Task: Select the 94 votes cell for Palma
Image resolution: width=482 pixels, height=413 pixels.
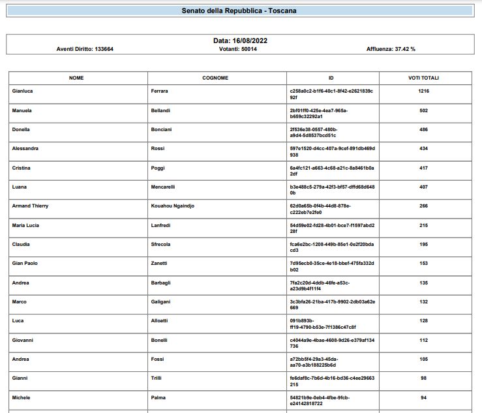Action: (423, 397)
